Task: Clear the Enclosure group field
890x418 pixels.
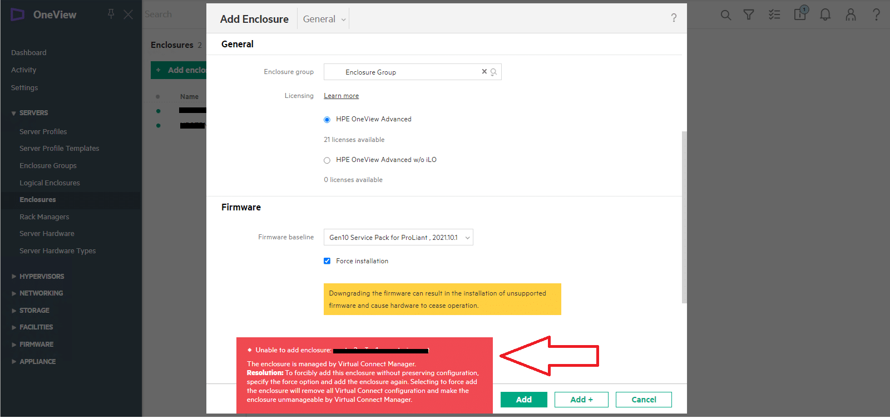Action: [484, 72]
